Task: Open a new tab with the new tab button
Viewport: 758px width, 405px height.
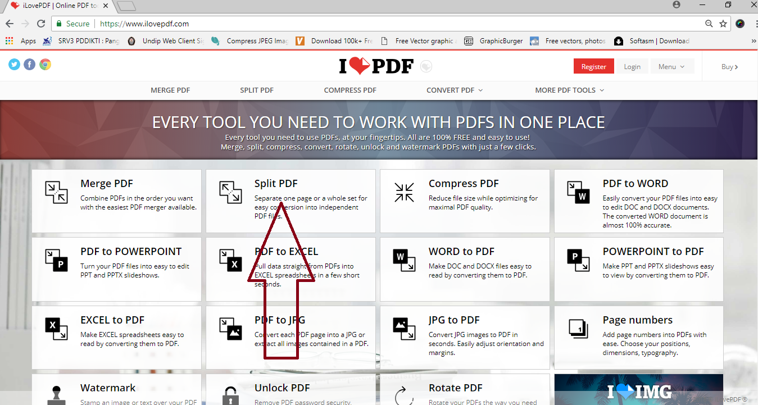Action: click(127, 6)
